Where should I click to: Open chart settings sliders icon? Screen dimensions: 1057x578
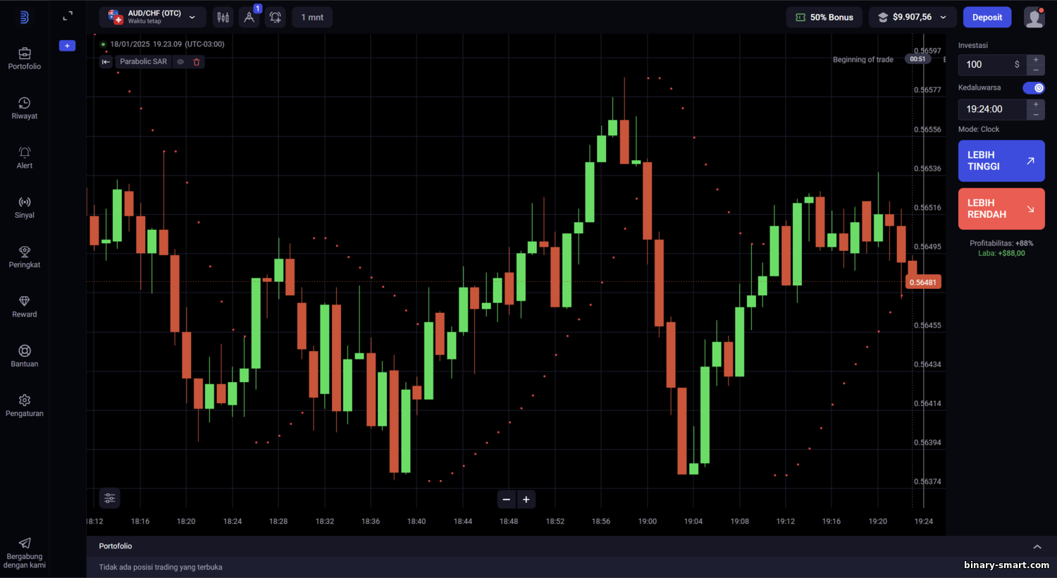[110, 498]
